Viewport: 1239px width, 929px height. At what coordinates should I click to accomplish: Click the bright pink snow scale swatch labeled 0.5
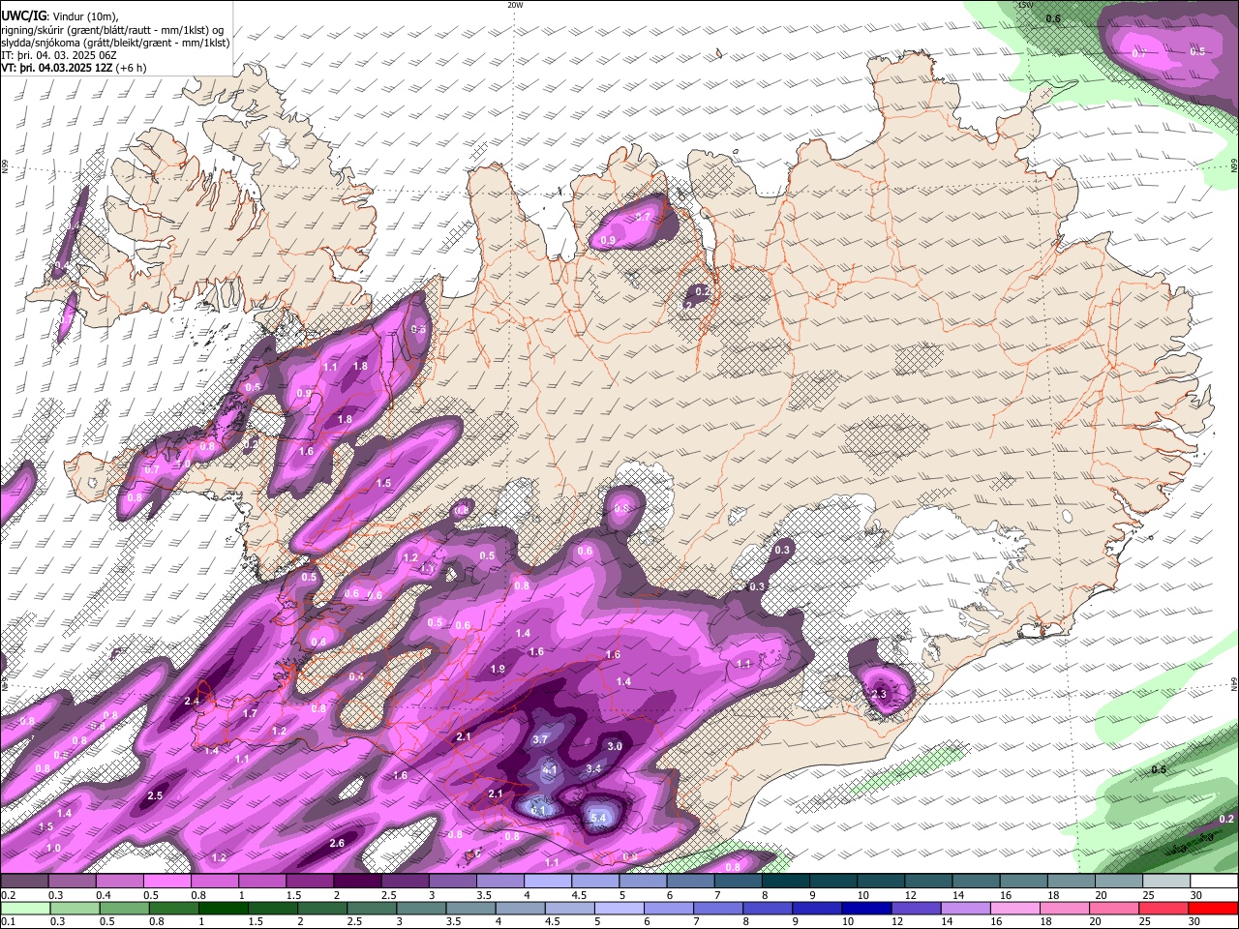point(166,881)
